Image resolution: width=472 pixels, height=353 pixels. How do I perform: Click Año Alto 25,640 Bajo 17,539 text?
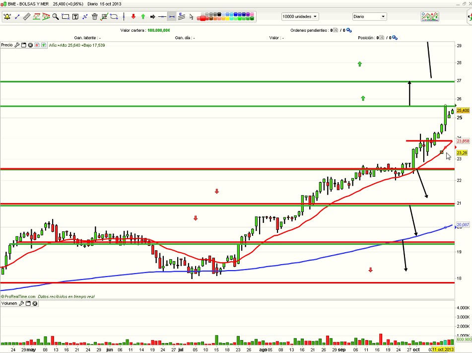77,45
